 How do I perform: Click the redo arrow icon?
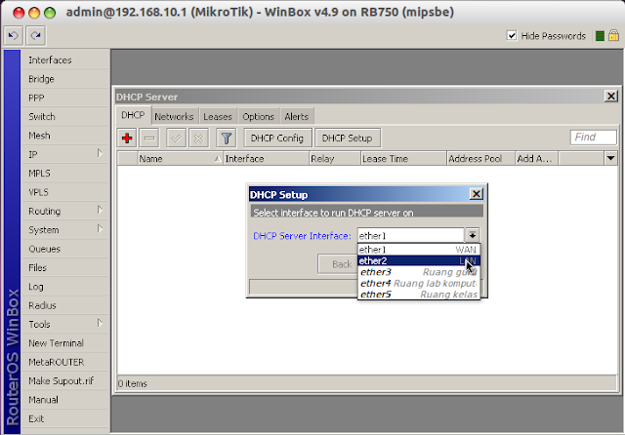coord(36,36)
